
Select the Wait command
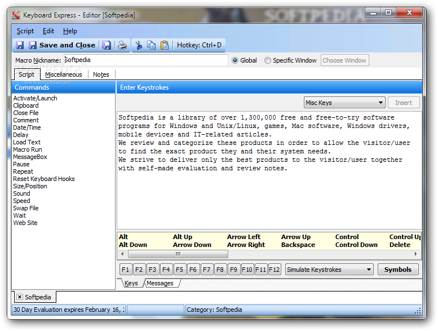[20, 215]
